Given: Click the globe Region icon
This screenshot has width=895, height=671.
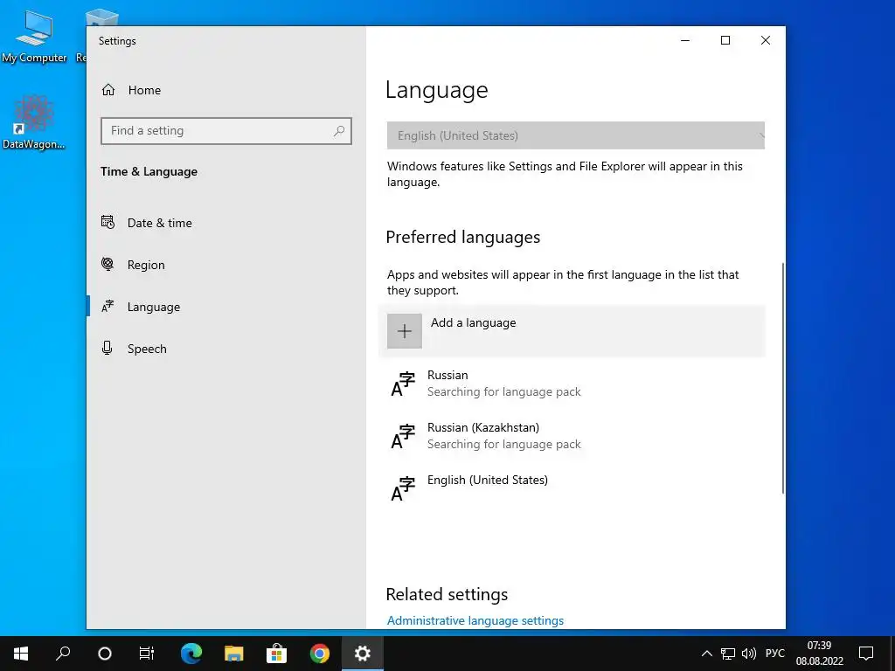Looking at the screenshot, I should point(108,264).
